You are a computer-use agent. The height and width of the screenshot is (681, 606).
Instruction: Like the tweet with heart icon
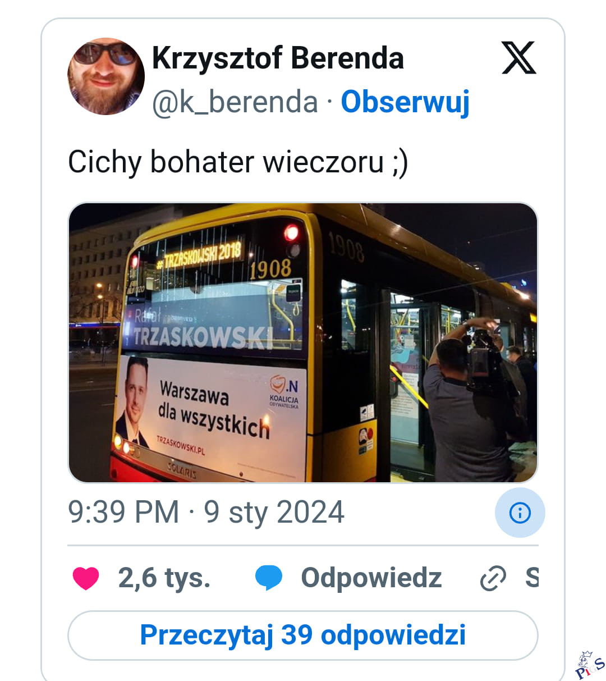click(x=86, y=578)
